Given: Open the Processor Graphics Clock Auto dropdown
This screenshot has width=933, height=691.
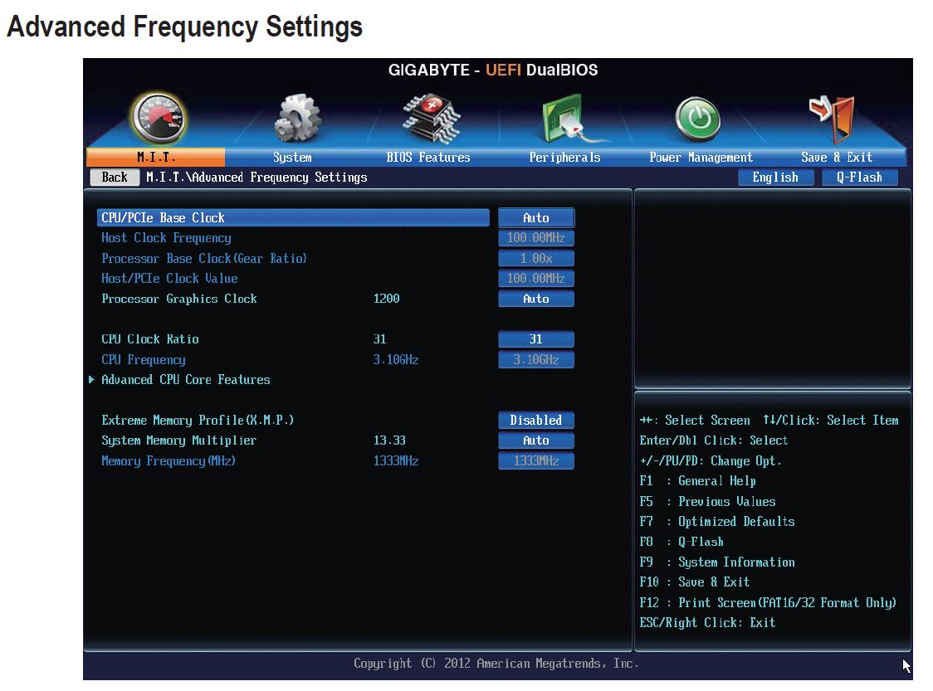Looking at the screenshot, I should (536, 299).
